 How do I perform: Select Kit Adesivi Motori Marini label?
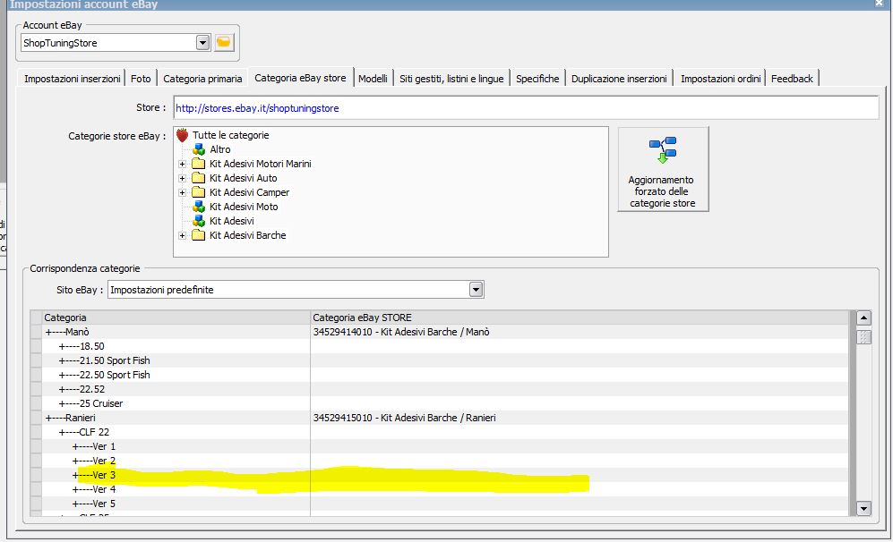click(261, 164)
